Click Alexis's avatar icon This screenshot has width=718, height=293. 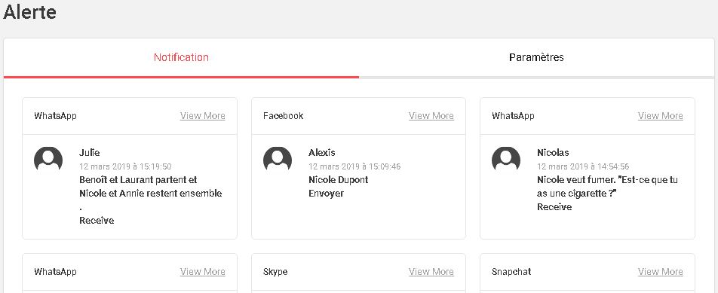pos(278,159)
